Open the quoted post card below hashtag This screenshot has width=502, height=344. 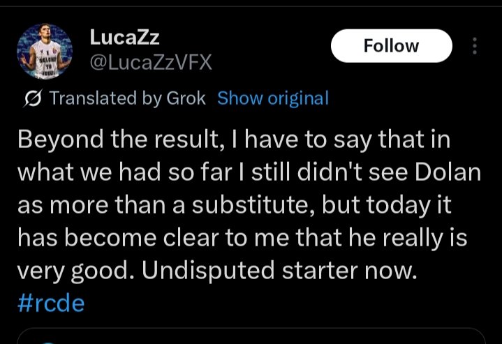tap(251, 336)
